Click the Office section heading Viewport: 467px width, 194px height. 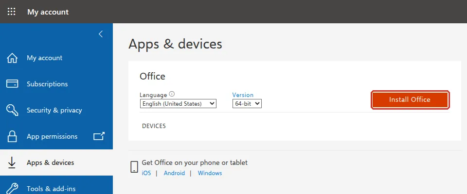[x=152, y=76]
